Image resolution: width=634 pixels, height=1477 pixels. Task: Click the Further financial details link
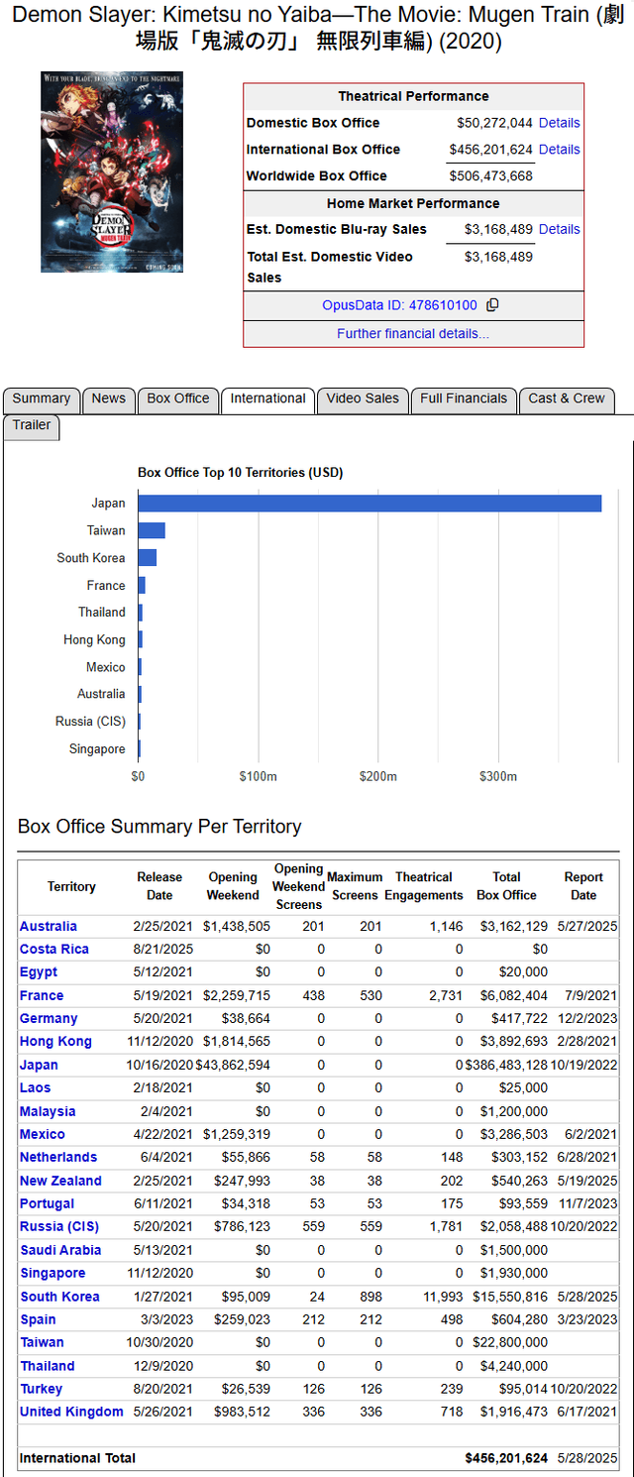coord(413,333)
